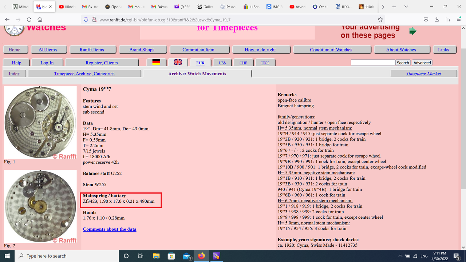The height and width of the screenshot is (262, 466).
Task: Open the downloads arrow icon
Action: (x=437, y=20)
